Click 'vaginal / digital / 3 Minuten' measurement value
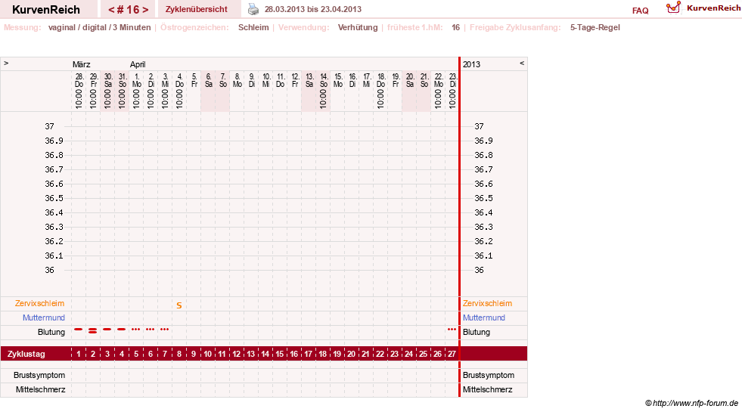The height and width of the screenshot is (412, 742). pyautogui.click(x=99, y=27)
